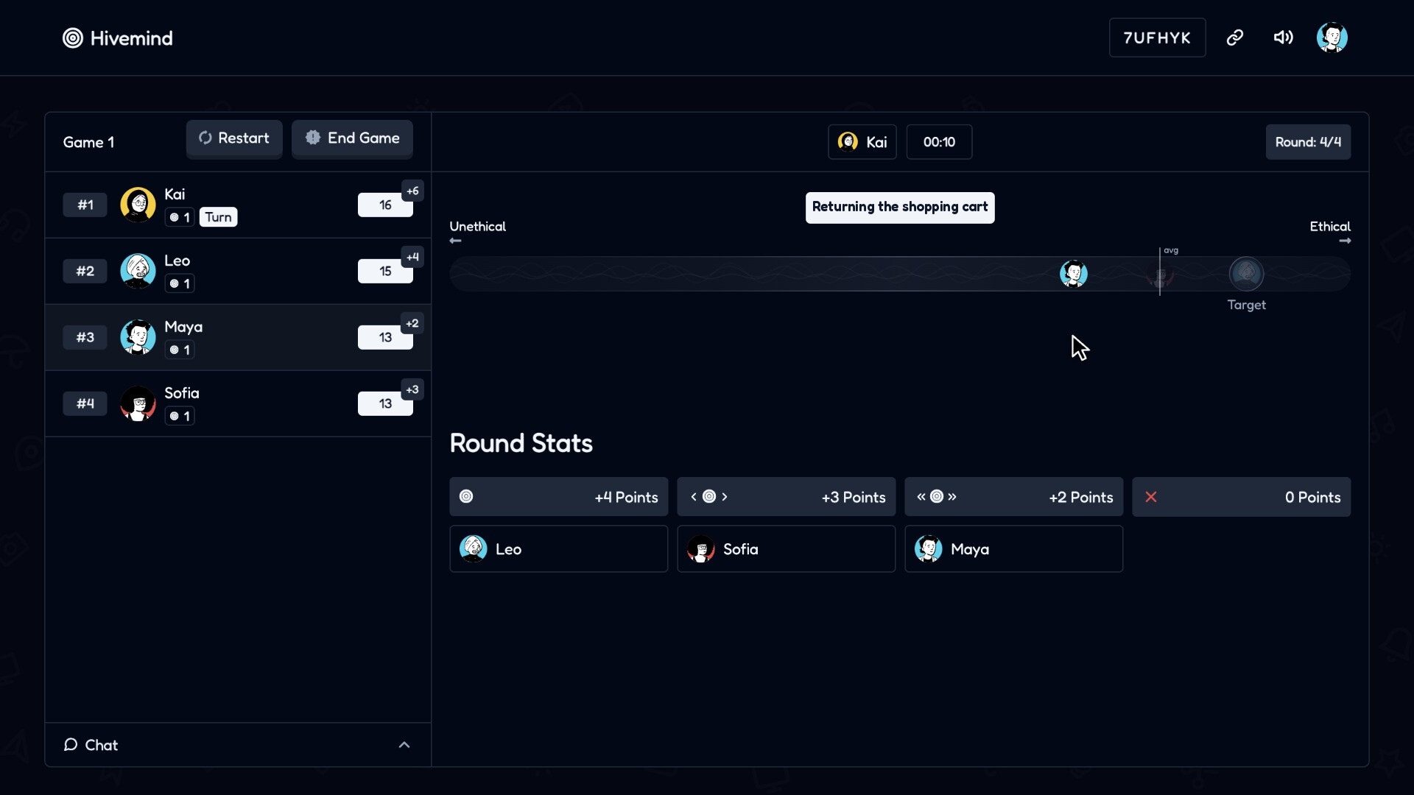Click the +4 bonus badge for Leo
This screenshot has height=795, width=1414.
(412, 258)
